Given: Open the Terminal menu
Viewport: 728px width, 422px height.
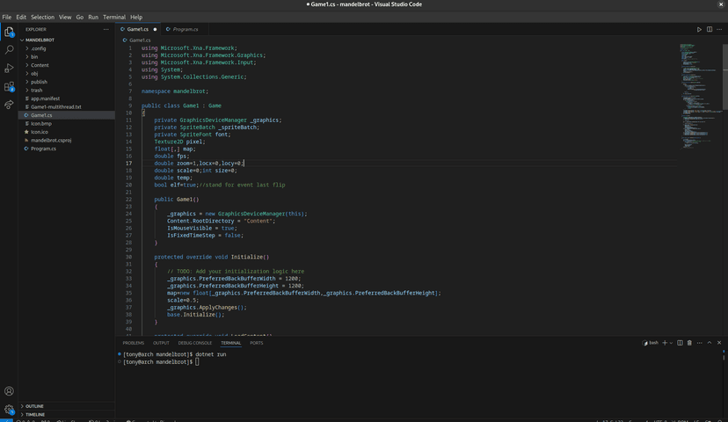Looking at the screenshot, I should (x=114, y=17).
